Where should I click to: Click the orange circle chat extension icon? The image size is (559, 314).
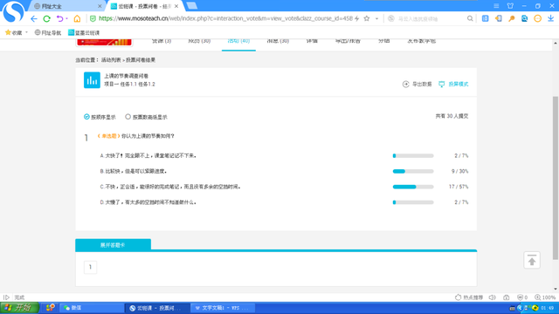(x=538, y=18)
